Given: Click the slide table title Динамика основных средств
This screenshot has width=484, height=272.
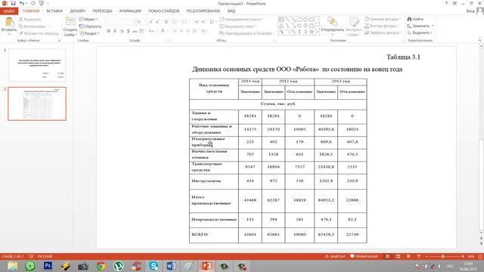Looking at the screenshot, I should [297, 70].
